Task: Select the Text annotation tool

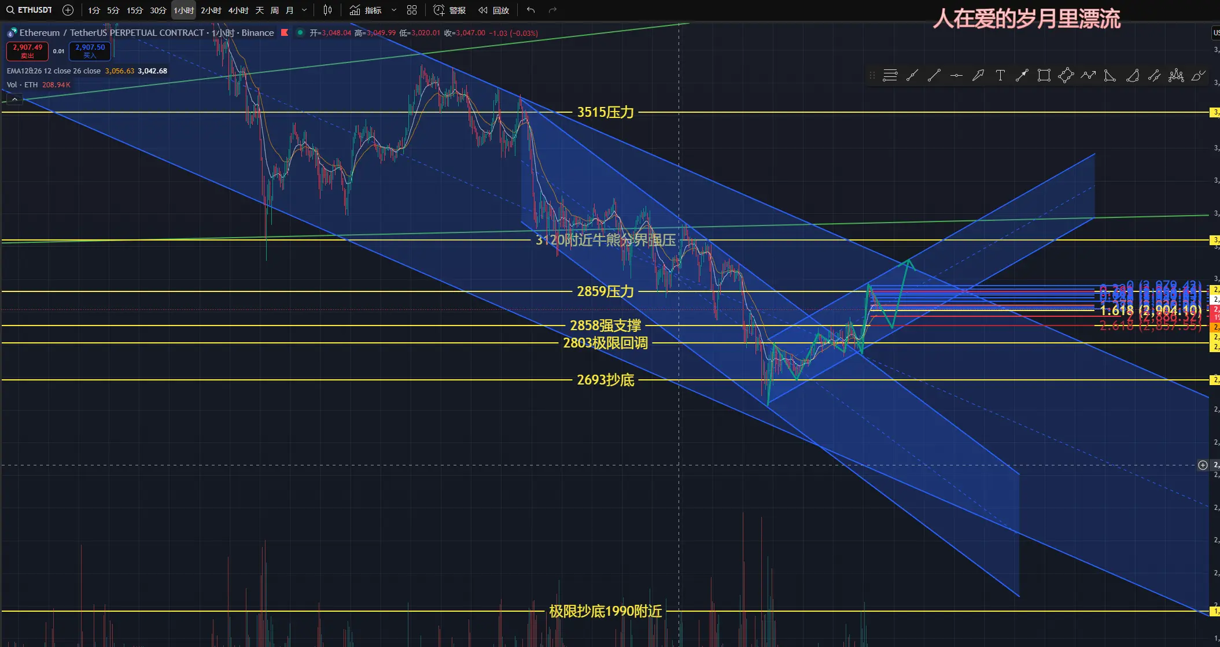Action: (1000, 75)
